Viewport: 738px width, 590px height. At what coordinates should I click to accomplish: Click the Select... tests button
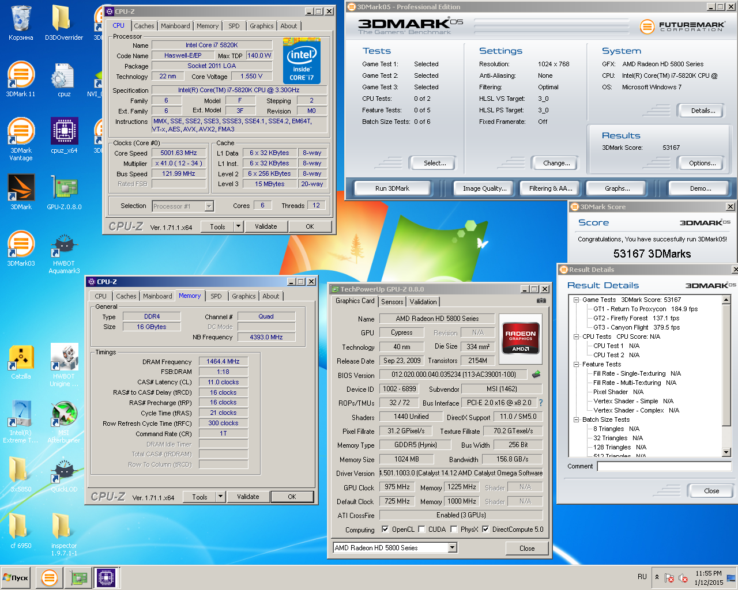pyautogui.click(x=435, y=163)
